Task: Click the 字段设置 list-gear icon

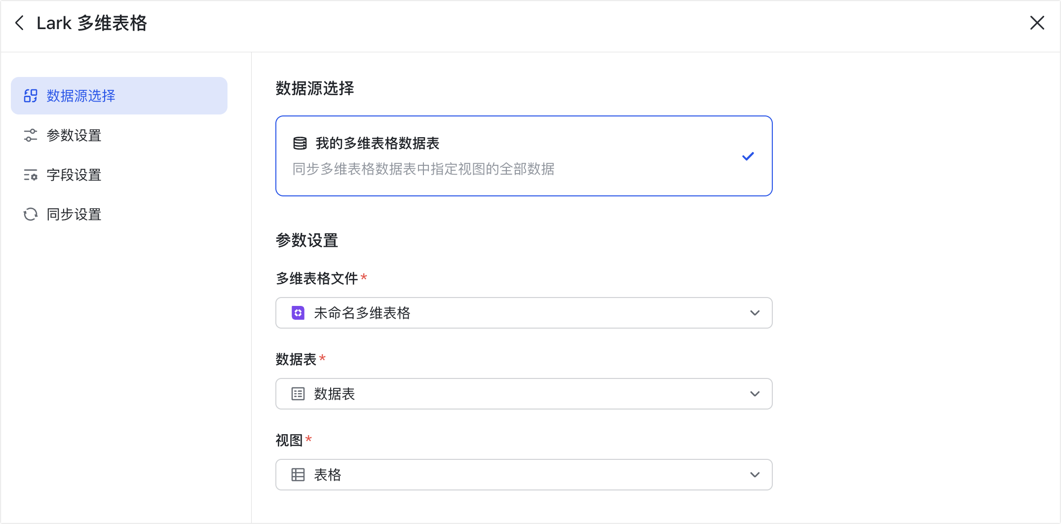Action: (31, 175)
